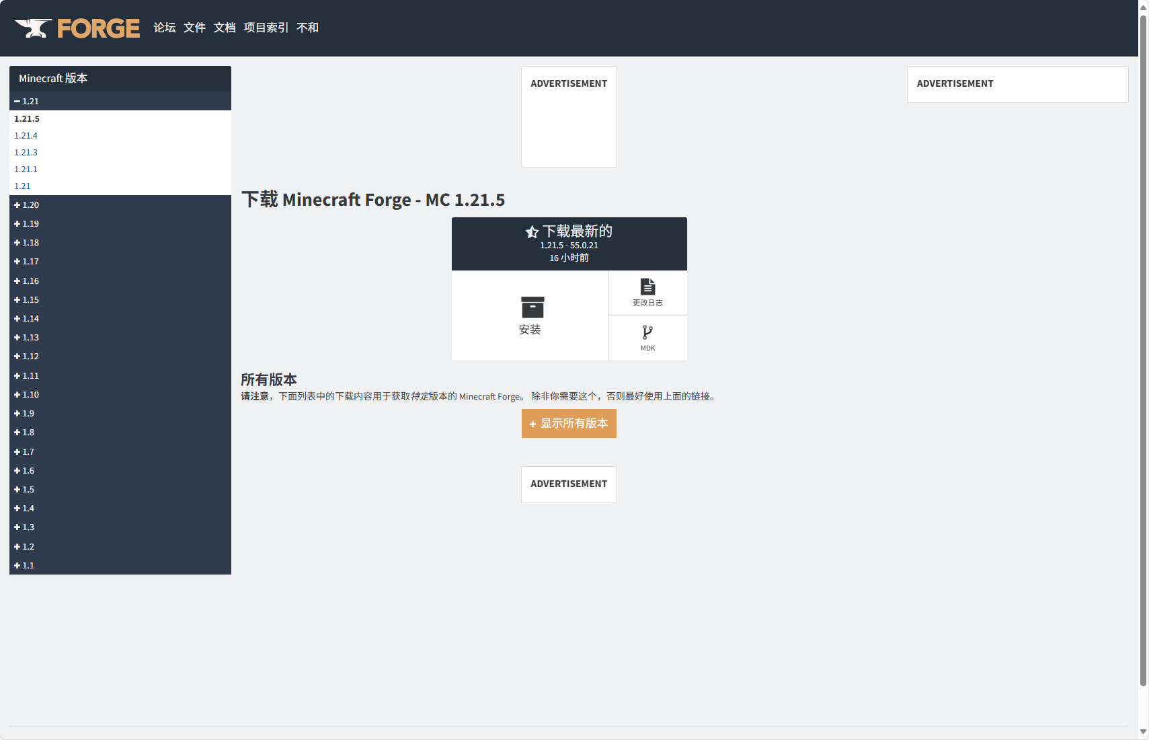This screenshot has height=740, width=1149.
Task: Click the scrollbar down arrow
Action: (x=1143, y=732)
